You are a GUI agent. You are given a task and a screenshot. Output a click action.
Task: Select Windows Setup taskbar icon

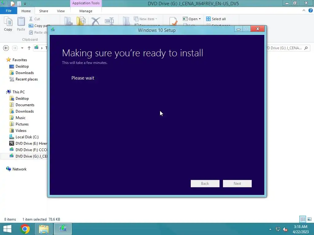pyautogui.click(x=63, y=229)
